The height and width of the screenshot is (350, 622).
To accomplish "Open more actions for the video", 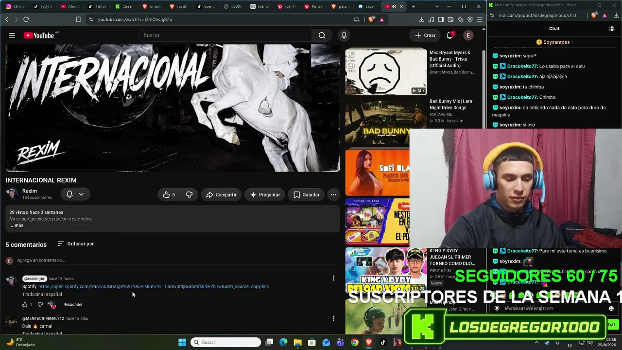I will [333, 194].
